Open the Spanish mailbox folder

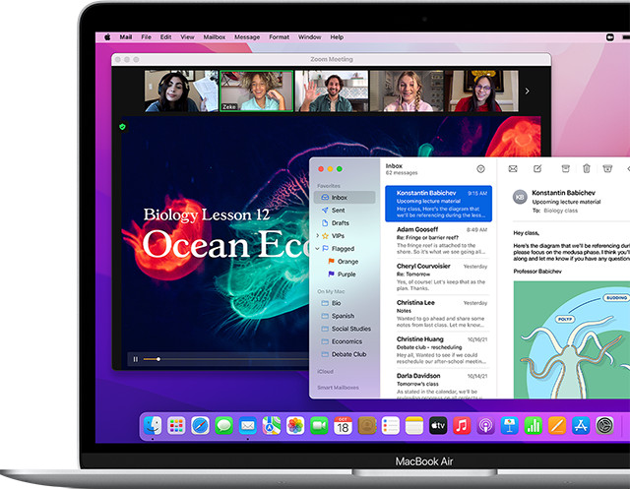[x=345, y=316]
